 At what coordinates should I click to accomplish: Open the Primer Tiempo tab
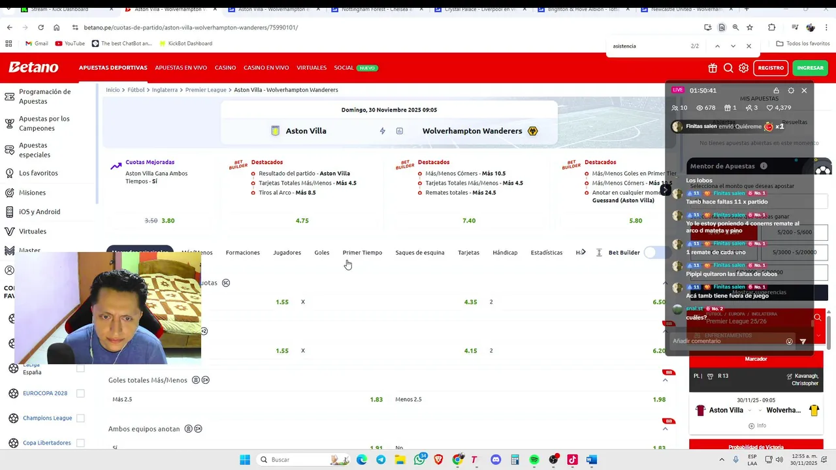[362, 253]
